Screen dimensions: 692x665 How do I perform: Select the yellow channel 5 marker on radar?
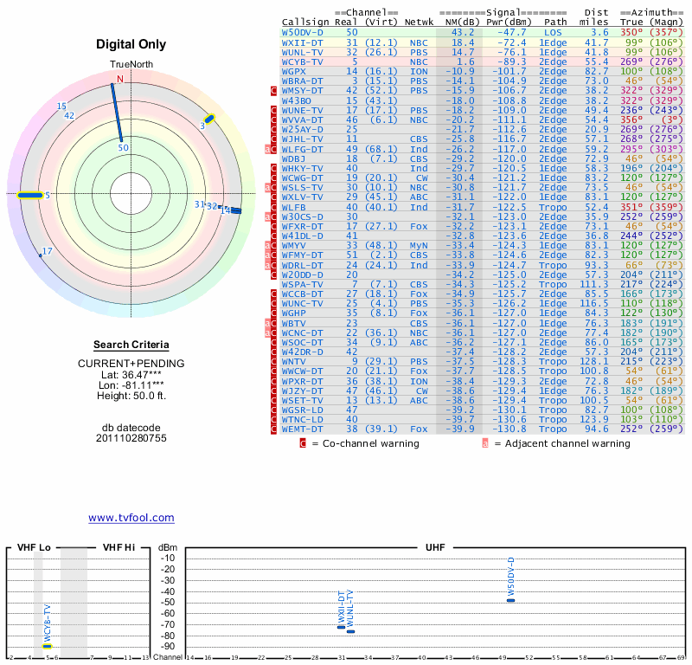[x=29, y=196]
